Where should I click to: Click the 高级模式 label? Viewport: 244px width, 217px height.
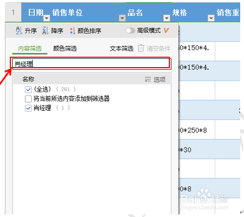tap(149, 31)
